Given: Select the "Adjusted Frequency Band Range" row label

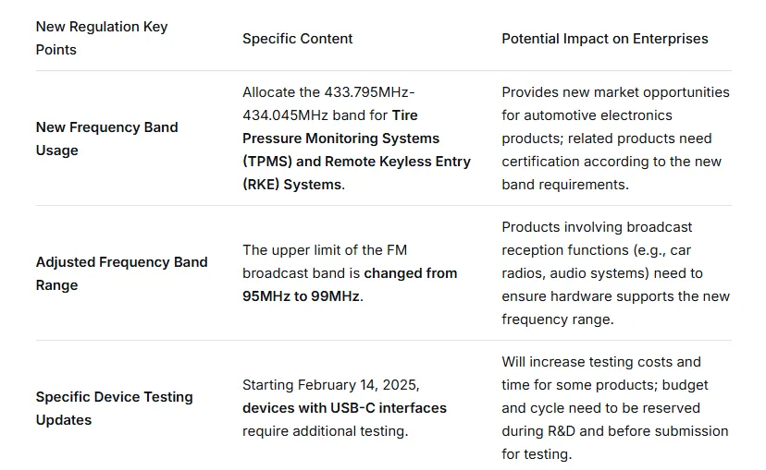Looking at the screenshot, I should [x=121, y=273].
